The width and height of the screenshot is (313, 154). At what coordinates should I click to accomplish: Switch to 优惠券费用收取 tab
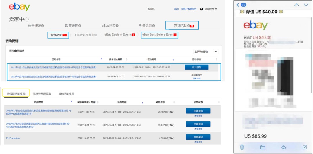[x=42, y=94]
